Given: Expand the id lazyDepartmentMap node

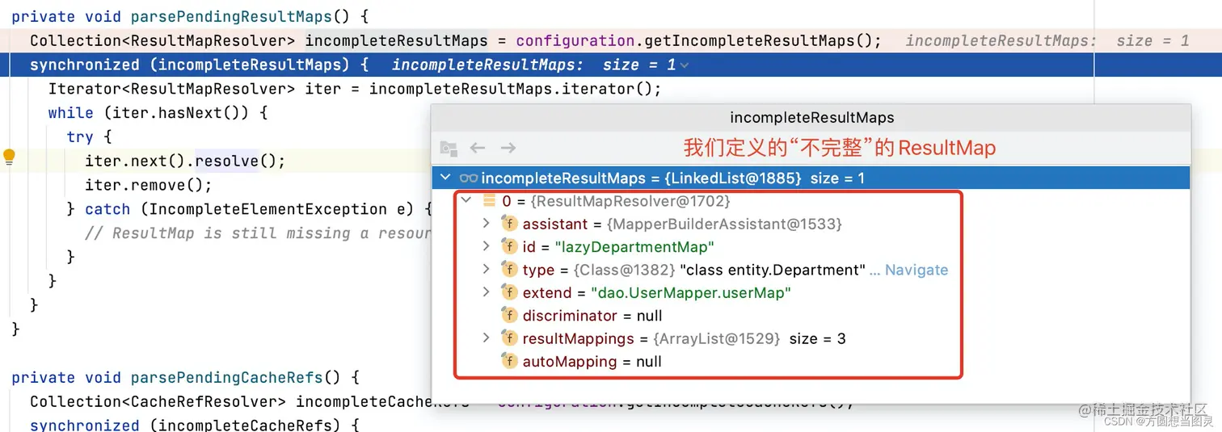Looking at the screenshot, I should (486, 246).
